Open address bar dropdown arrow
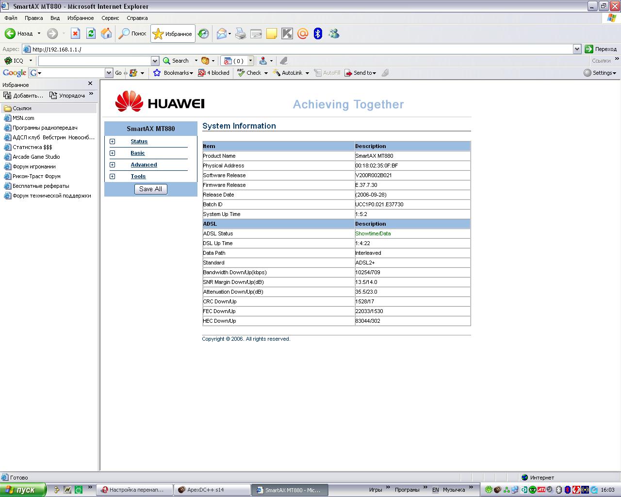This screenshot has height=497, width=621. [x=577, y=49]
